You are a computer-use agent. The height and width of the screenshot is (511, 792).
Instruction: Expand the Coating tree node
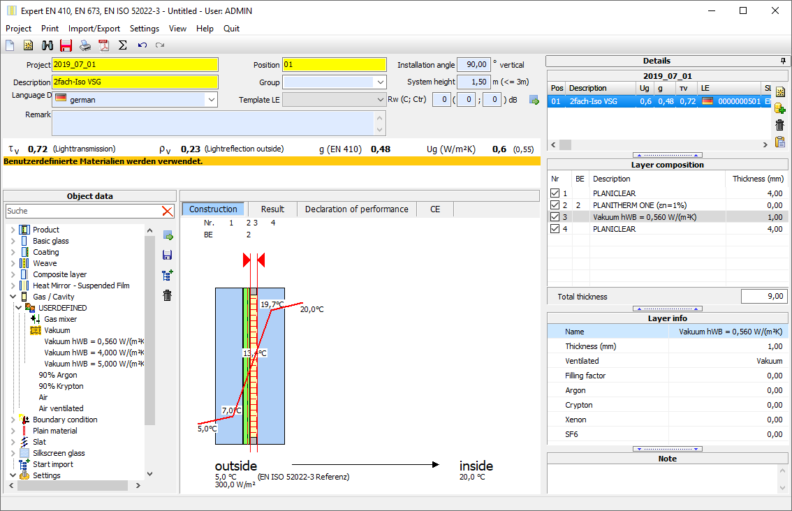tap(13, 252)
